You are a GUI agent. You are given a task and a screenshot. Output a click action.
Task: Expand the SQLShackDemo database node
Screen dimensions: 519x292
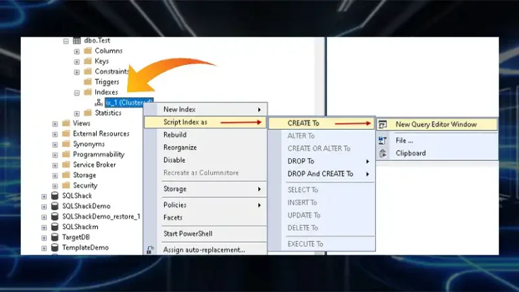click(x=44, y=207)
